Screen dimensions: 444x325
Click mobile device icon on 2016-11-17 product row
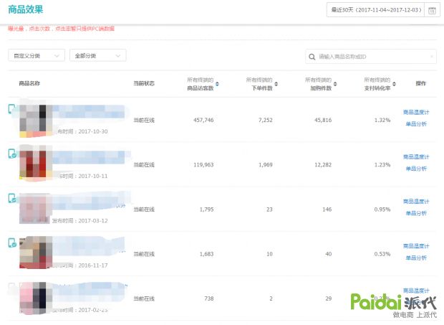(12, 242)
